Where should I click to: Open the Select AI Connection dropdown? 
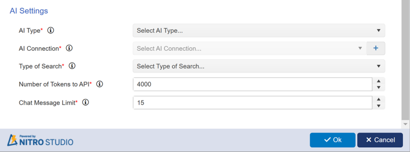point(249,48)
